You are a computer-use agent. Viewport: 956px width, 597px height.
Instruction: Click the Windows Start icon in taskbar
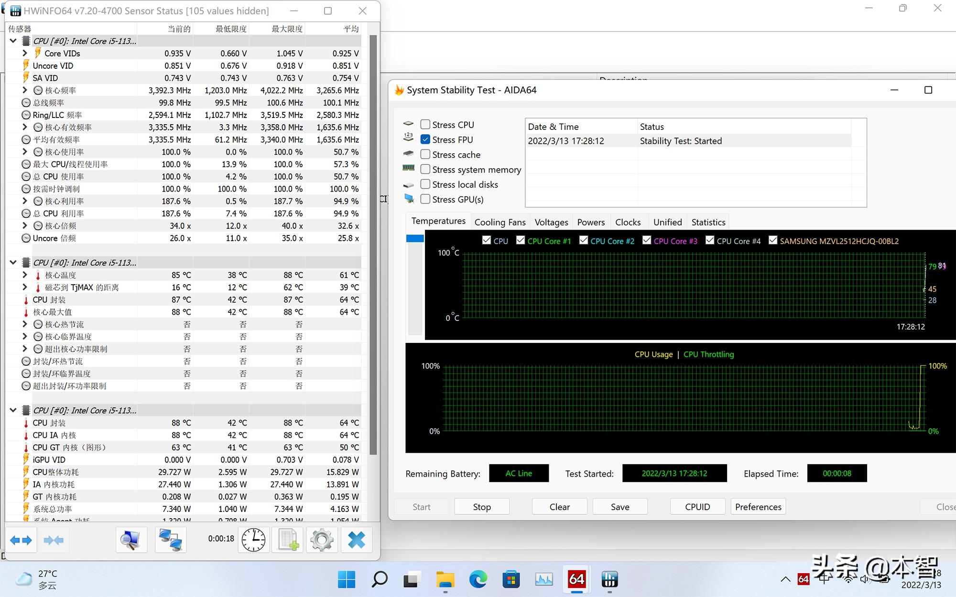coord(347,579)
